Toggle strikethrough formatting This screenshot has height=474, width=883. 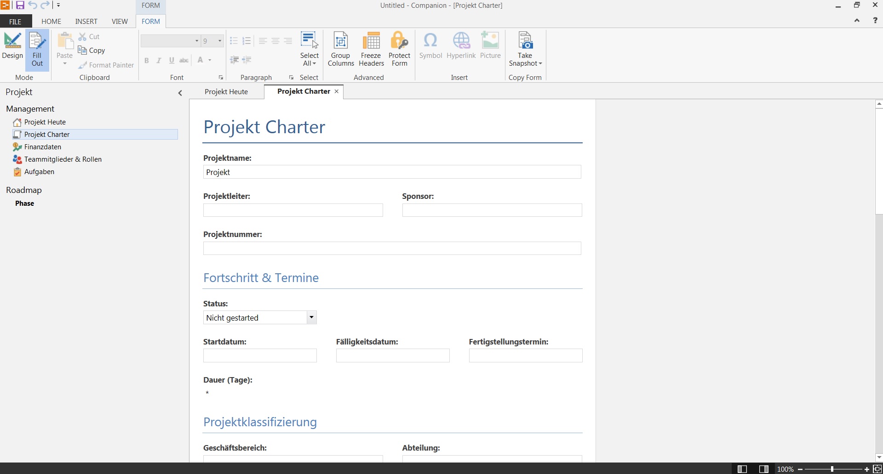coord(184,60)
